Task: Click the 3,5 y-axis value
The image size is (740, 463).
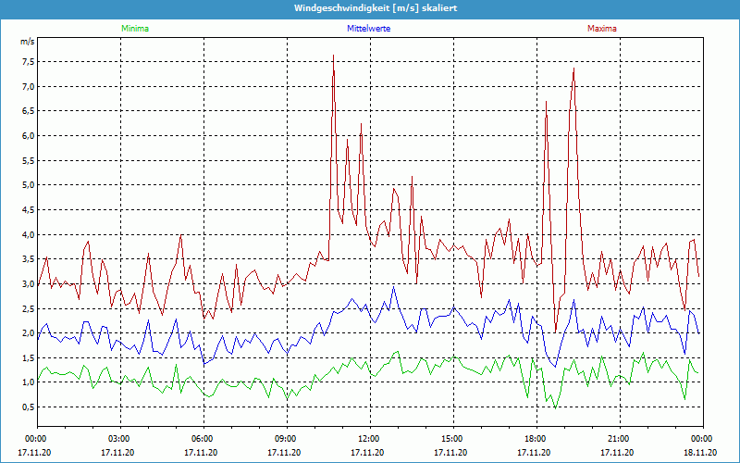Action: pos(28,259)
